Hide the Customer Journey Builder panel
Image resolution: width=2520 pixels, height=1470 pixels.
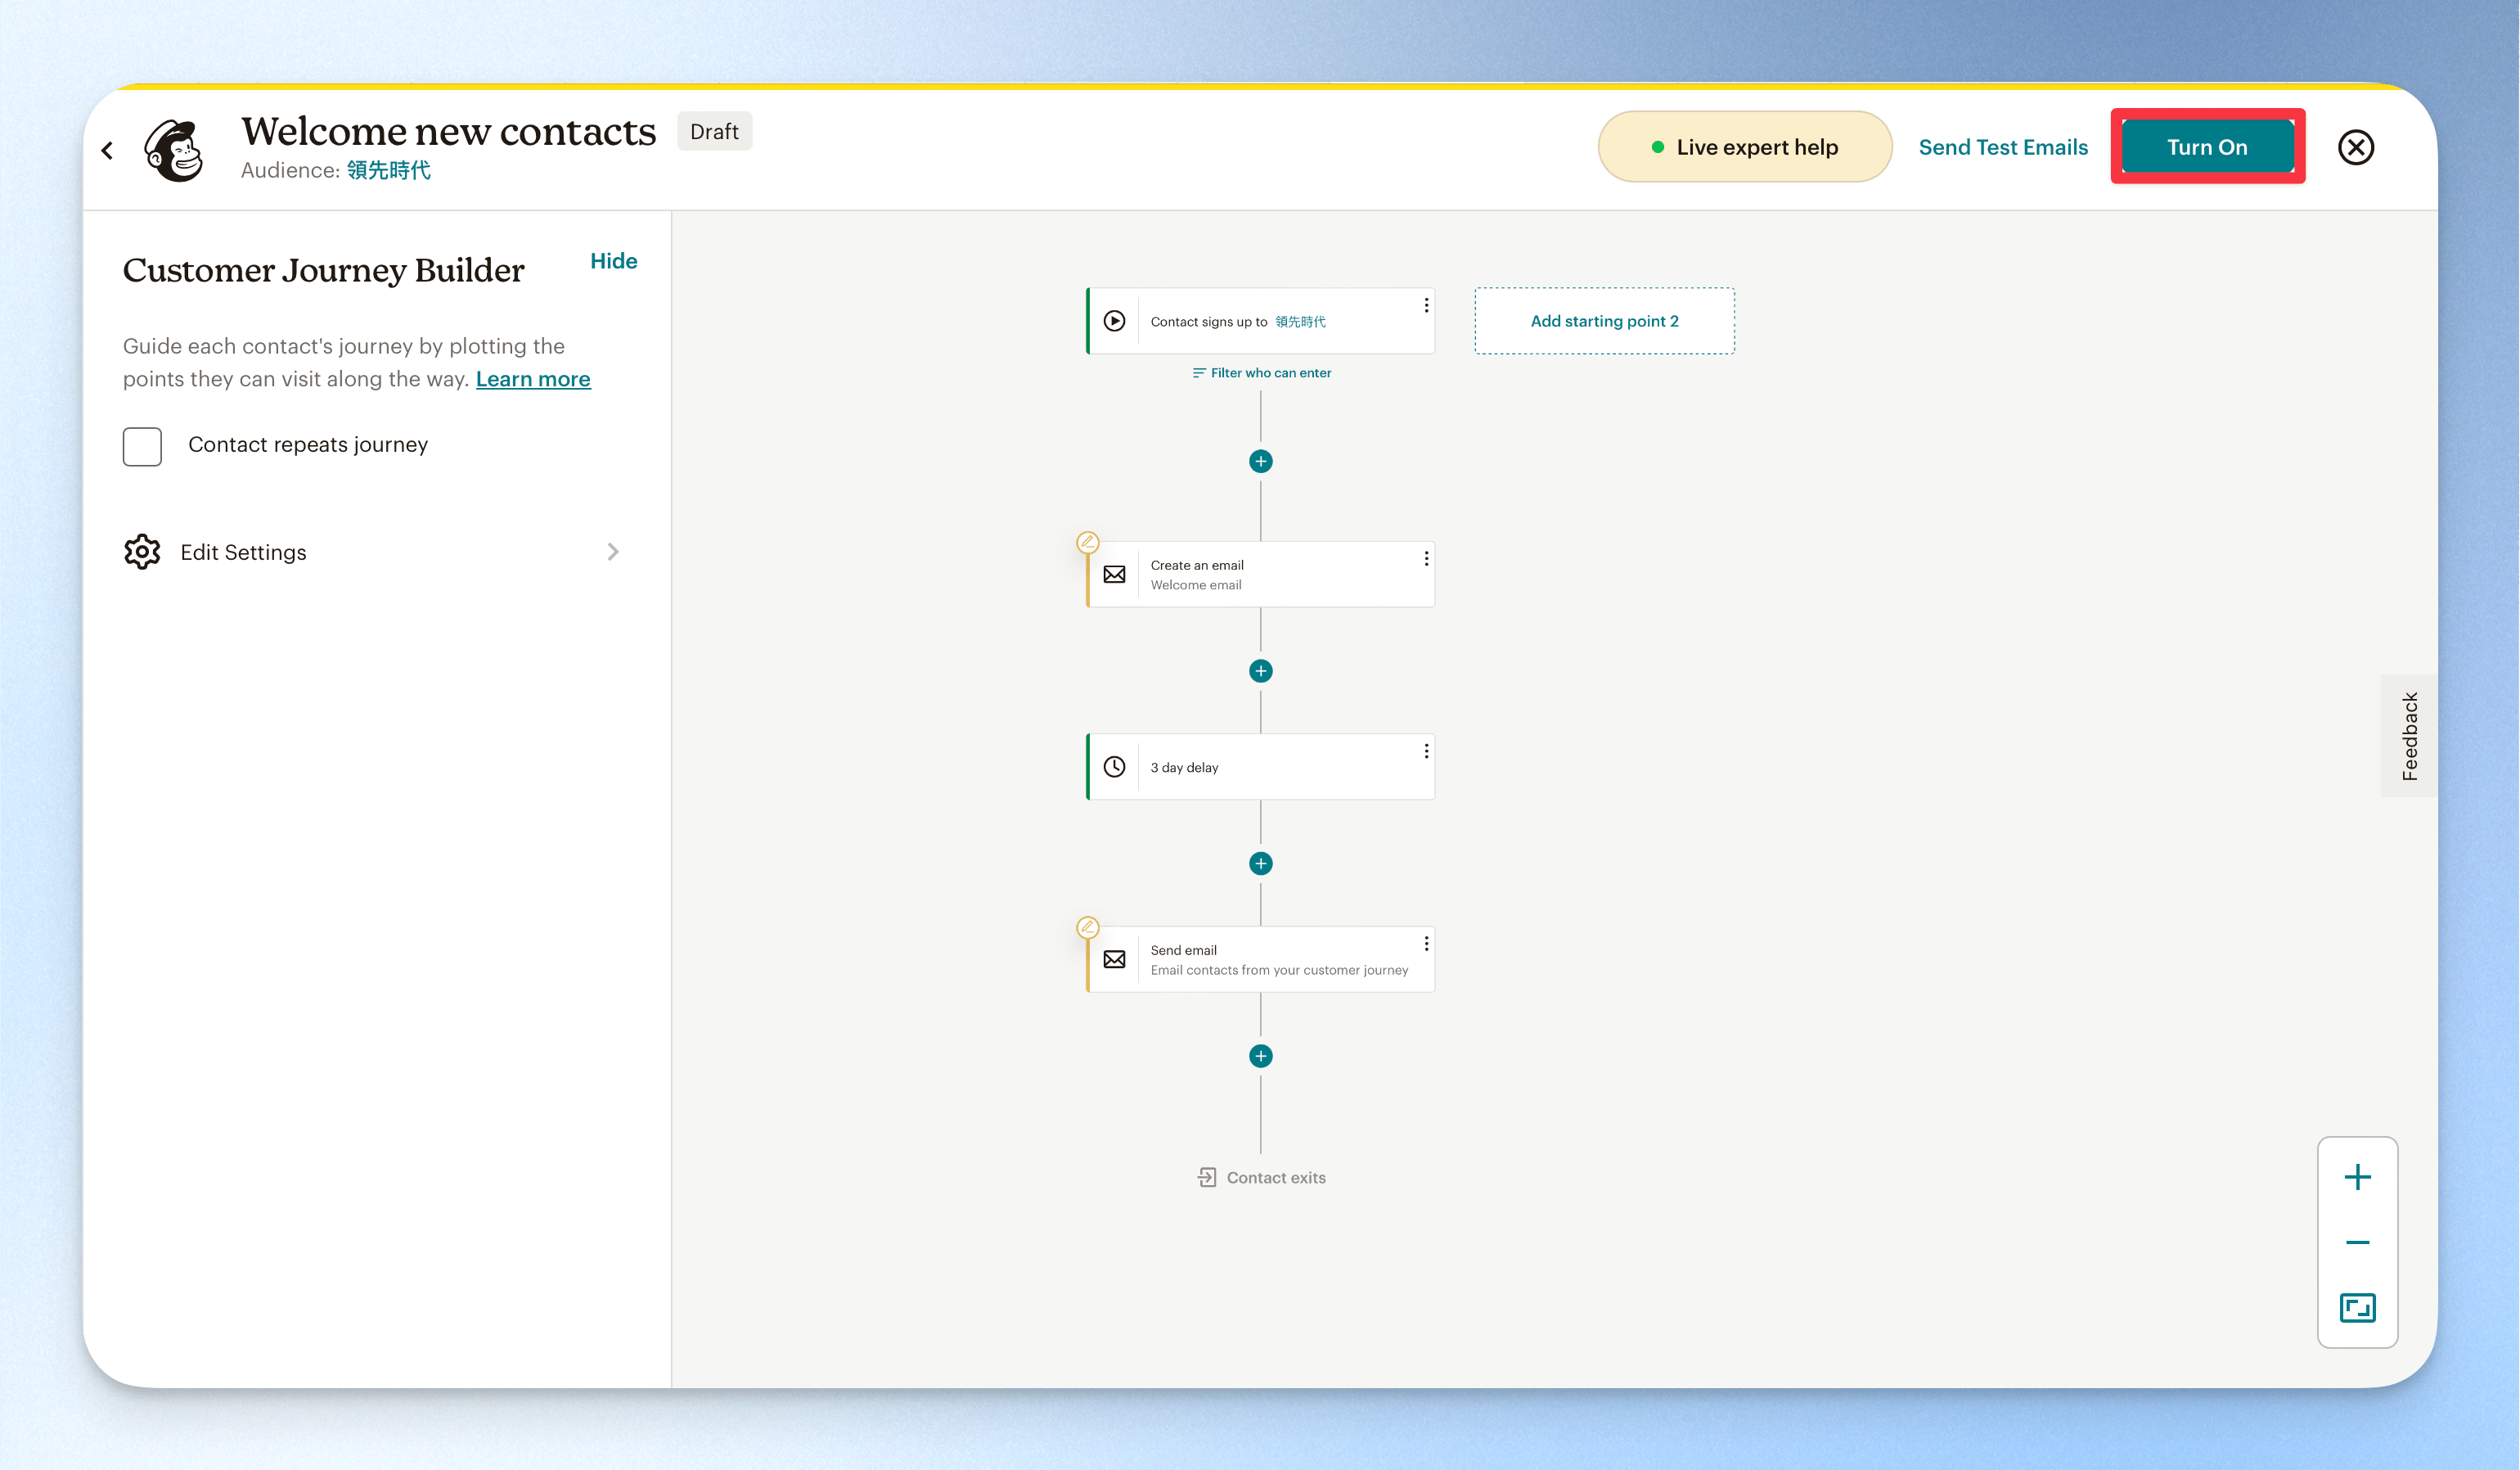point(613,261)
